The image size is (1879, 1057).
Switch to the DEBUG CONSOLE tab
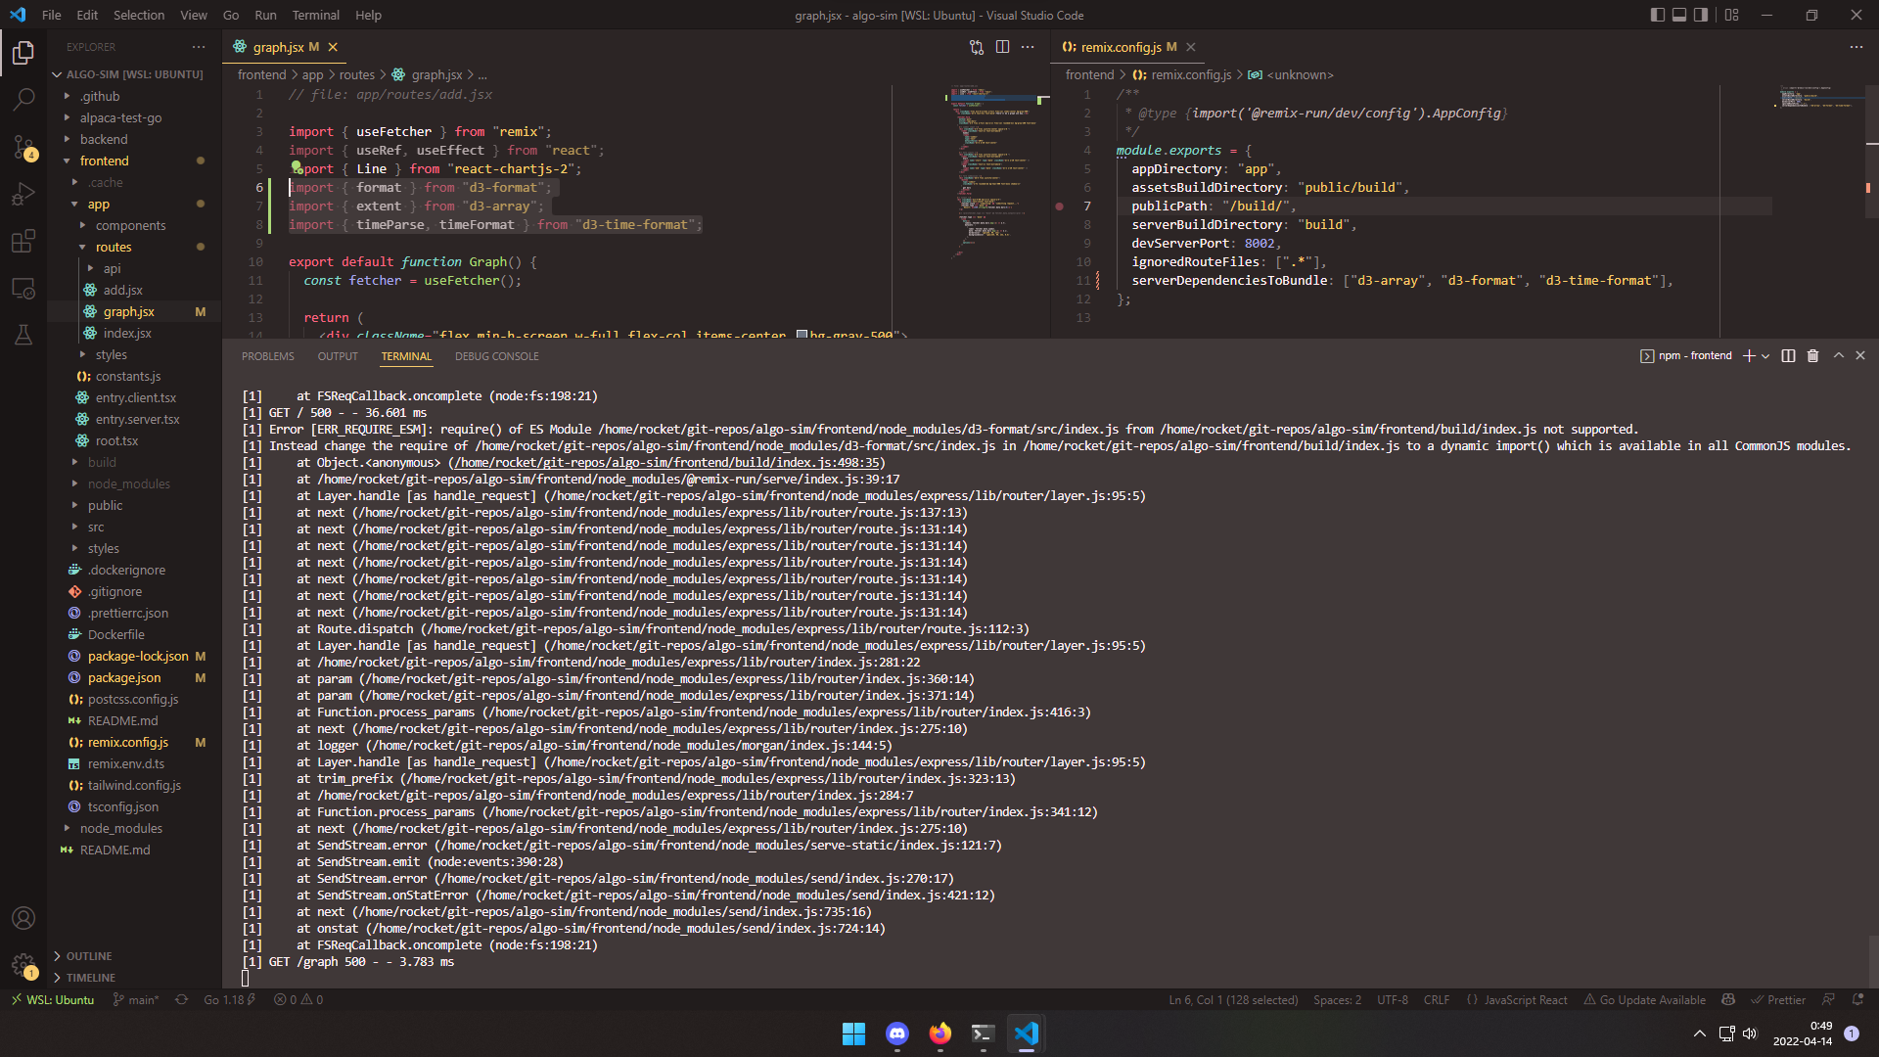point(497,356)
